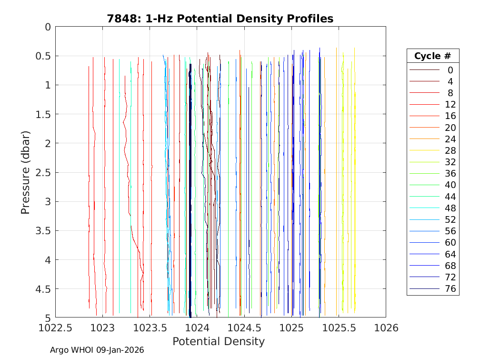The image size is (500, 357).
Task: Select the legend label '20'
Action: coord(450,128)
